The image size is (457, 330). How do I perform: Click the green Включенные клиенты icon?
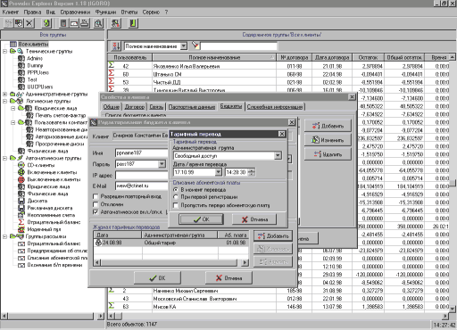(21, 172)
